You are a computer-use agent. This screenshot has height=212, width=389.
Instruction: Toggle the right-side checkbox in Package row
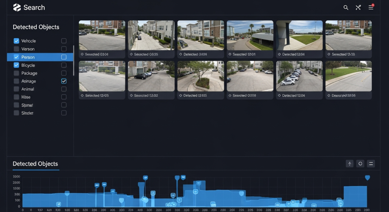coord(64,73)
